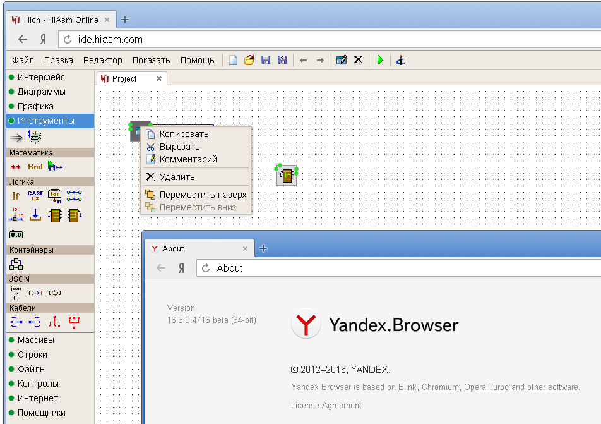This screenshot has width=601, height=424.
Task: Expand the Строки palette group
Action: (51, 354)
